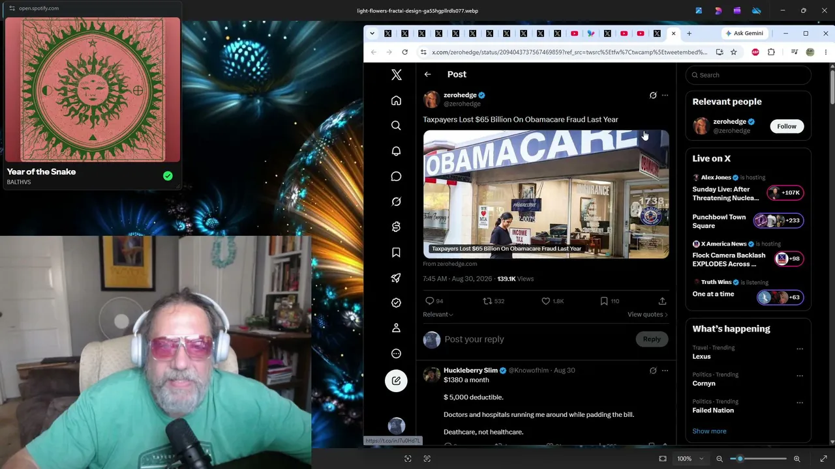The height and width of the screenshot is (469, 835).
Task: Repost the post with 532 reposts
Action: click(x=493, y=301)
